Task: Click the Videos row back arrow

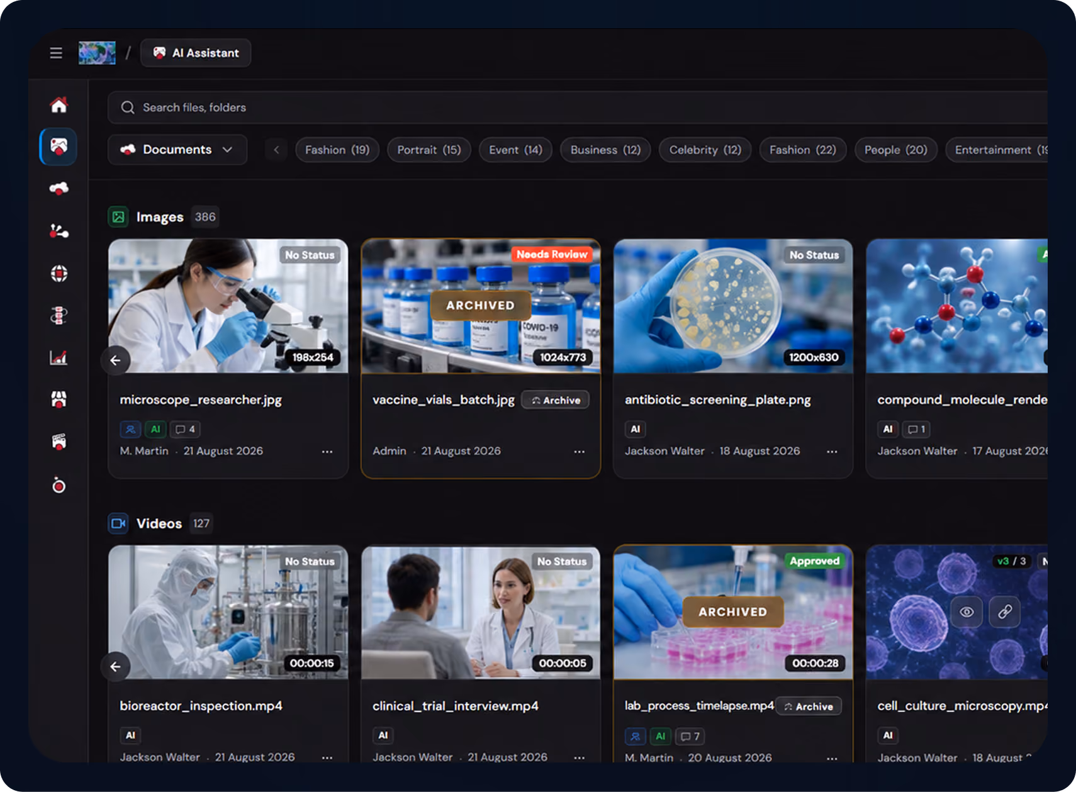Action: click(115, 667)
